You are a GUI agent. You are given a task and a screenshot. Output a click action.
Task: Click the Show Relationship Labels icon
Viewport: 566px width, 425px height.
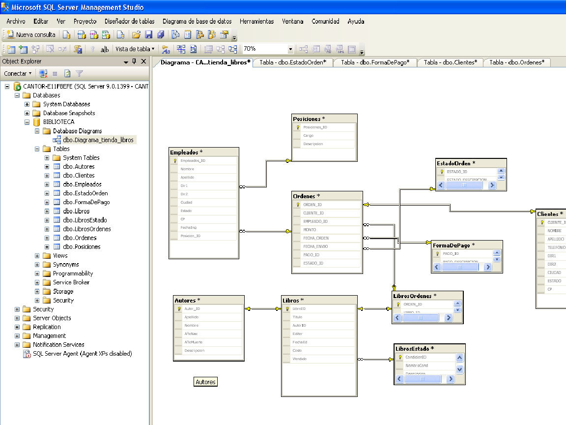[165, 49]
